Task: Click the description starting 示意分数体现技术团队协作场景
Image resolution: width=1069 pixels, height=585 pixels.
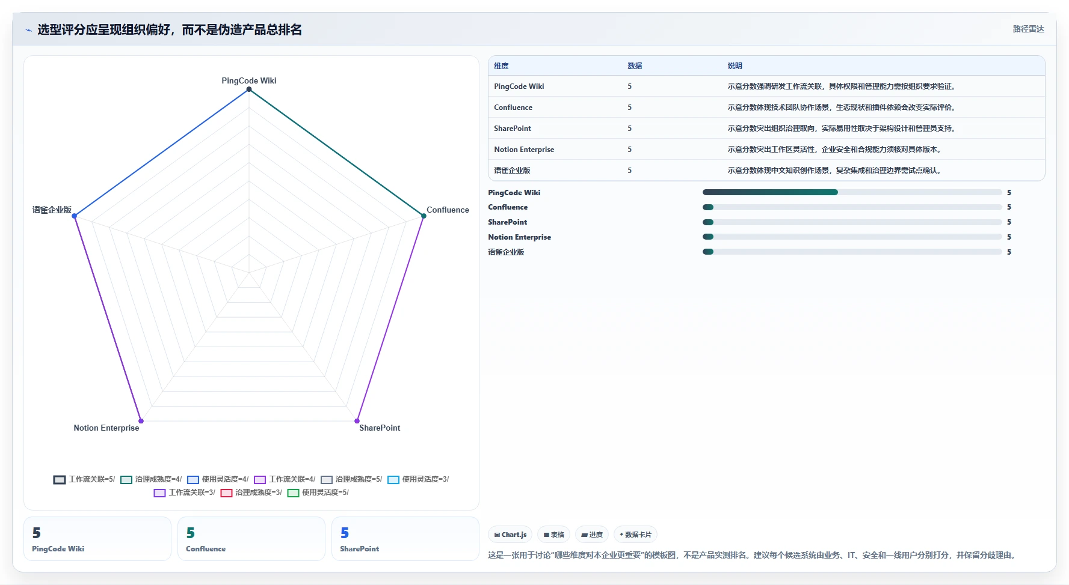Action: pyautogui.click(x=843, y=108)
